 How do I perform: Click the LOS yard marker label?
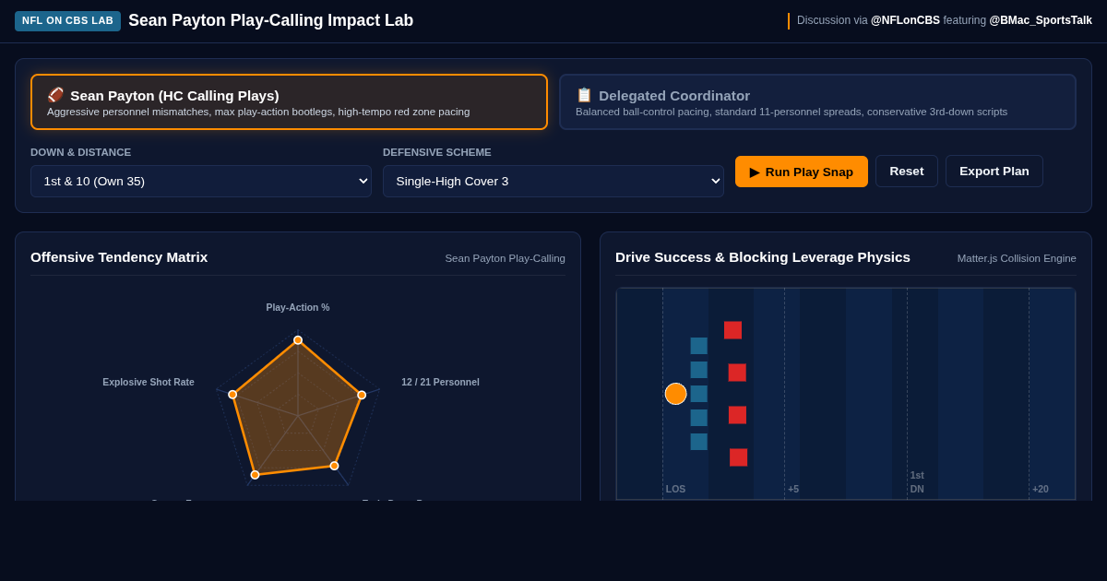coord(675,489)
